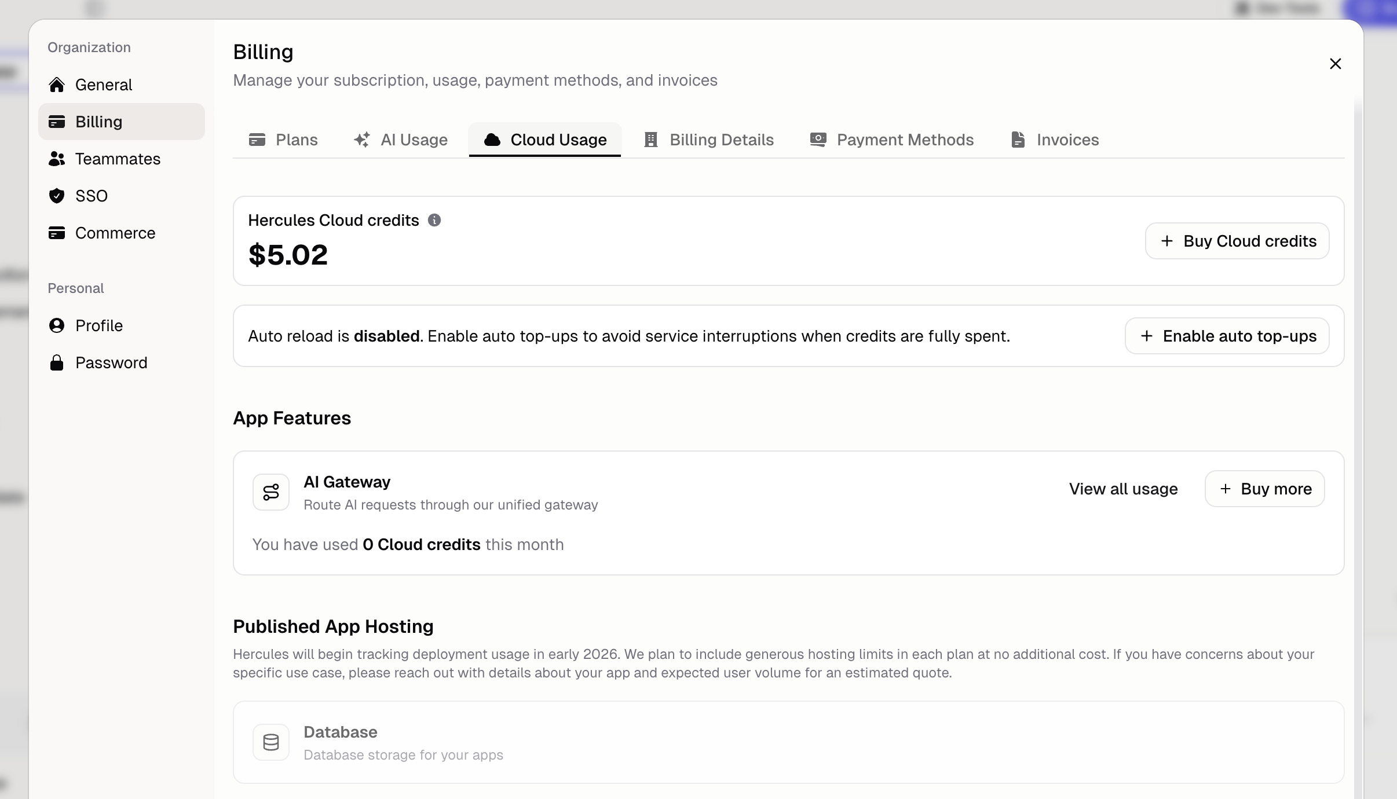1397x799 pixels.
Task: Close the Billing settings dialog
Action: [x=1336, y=64]
